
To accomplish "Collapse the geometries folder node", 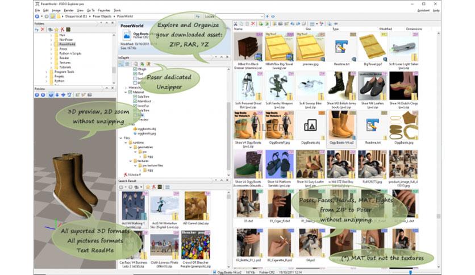I will tap(131, 147).
